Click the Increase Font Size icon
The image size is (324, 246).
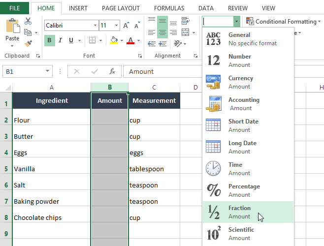tap(127, 26)
